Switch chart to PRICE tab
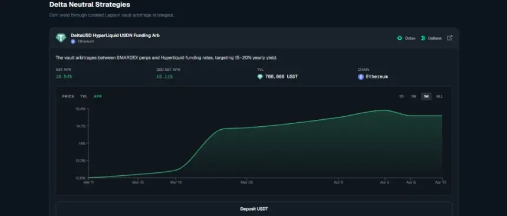The image size is (507, 216). tap(68, 96)
